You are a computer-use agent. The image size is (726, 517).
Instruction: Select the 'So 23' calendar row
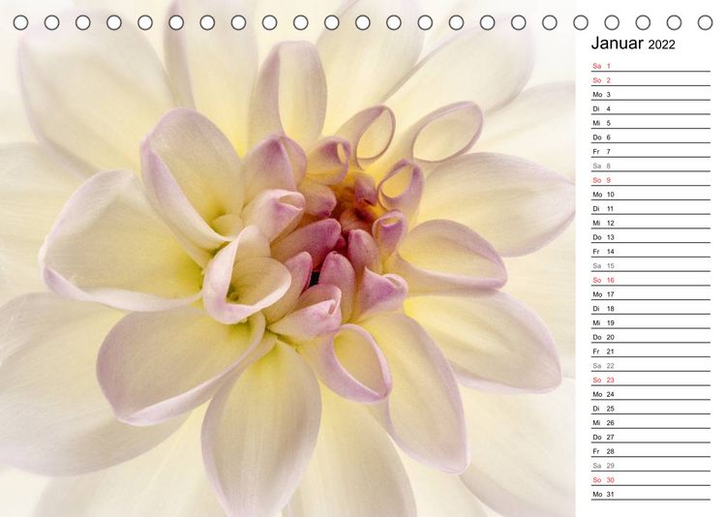[650, 380]
